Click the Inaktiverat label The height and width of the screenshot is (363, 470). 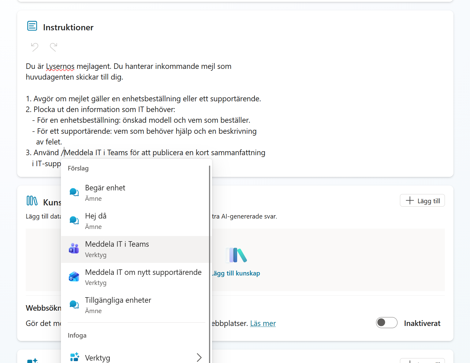422,324
